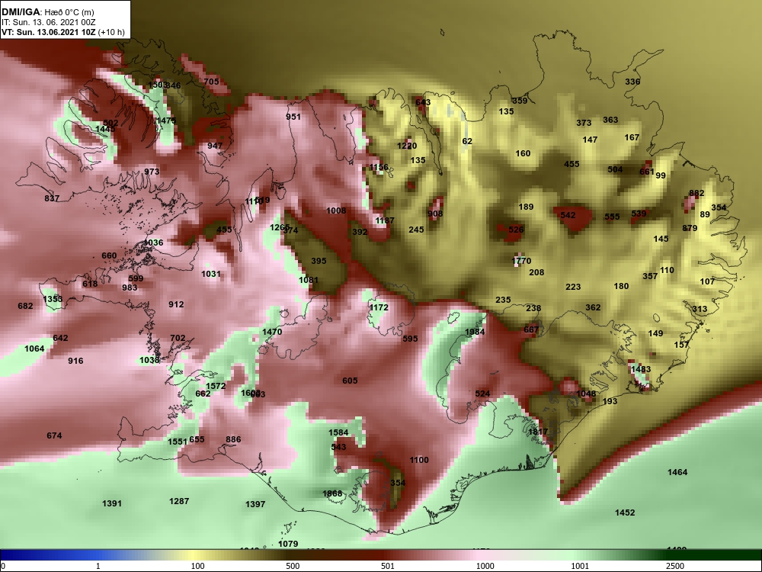Screen dimensions: 762x572
Task: Click the '500' label on the color scale
Action: pyautogui.click(x=293, y=566)
